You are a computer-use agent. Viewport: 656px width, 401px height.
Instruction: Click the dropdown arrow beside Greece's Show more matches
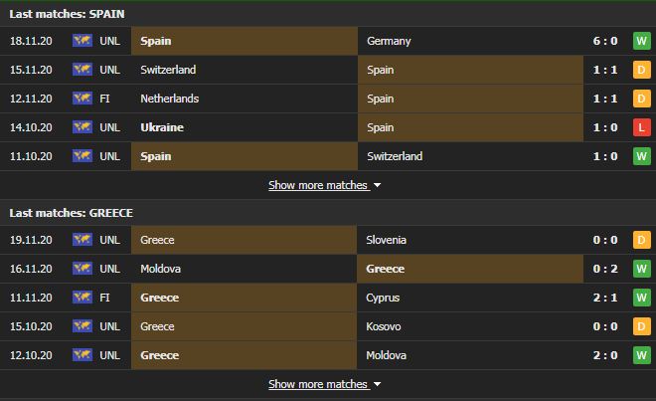click(x=377, y=384)
